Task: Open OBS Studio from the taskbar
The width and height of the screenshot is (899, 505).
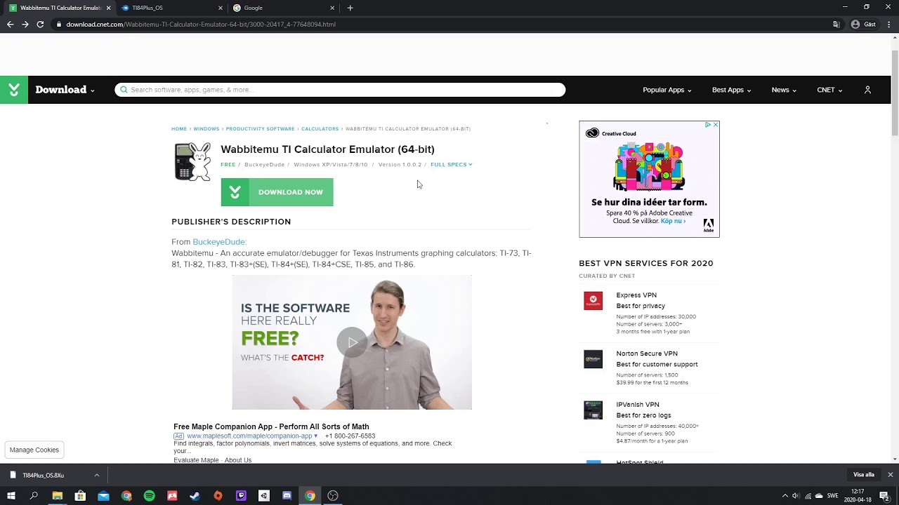Action: (x=333, y=495)
